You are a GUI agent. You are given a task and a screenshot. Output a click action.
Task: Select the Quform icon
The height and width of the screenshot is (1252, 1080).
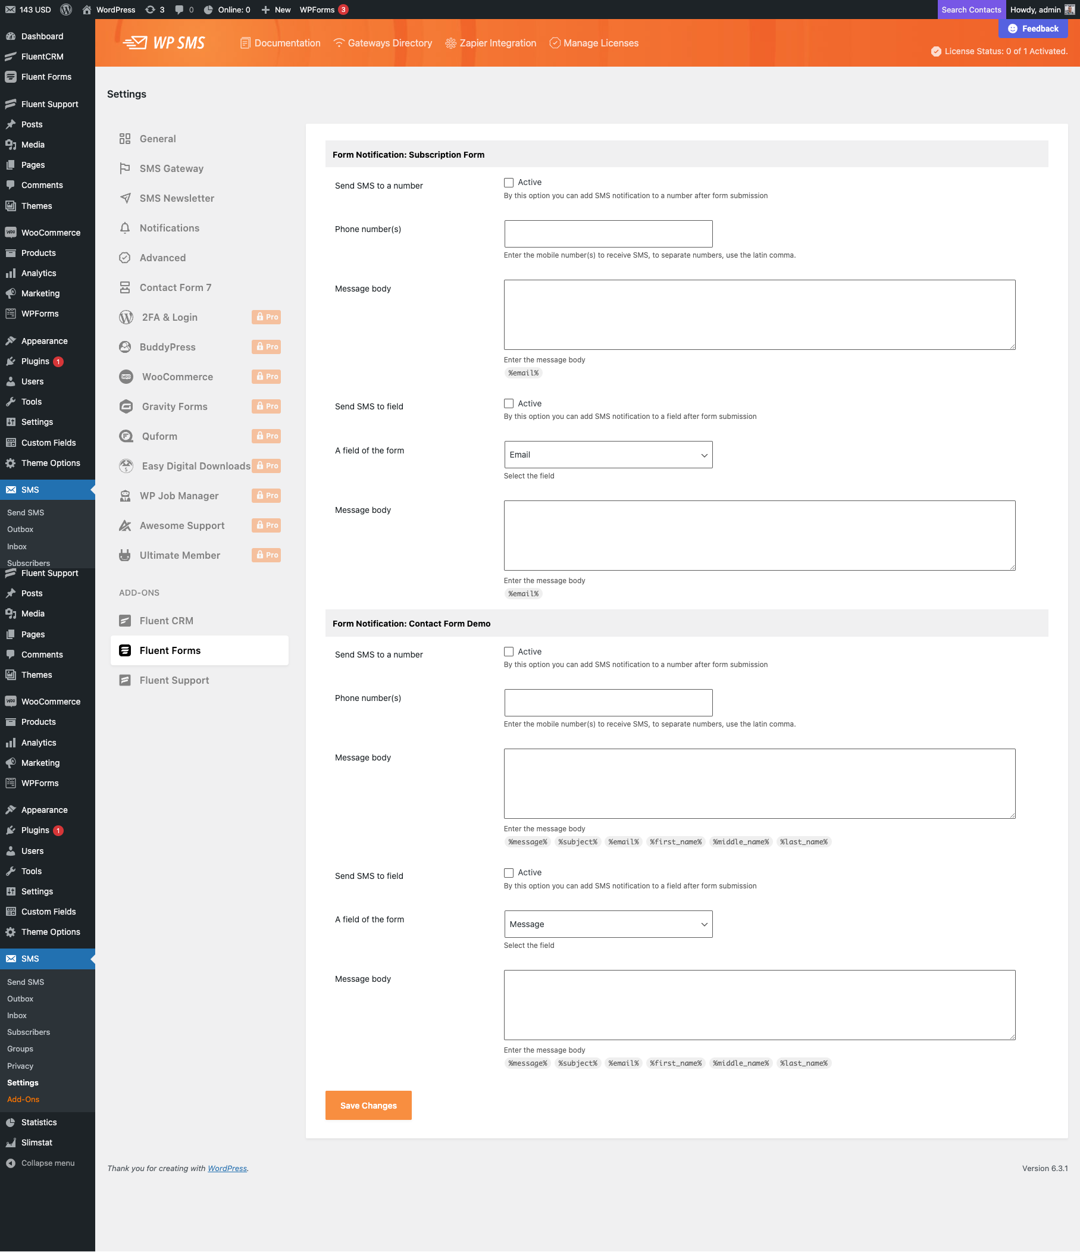[126, 436]
